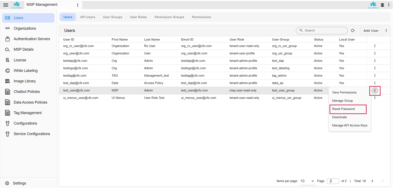Image resolution: width=393 pixels, height=188 pixels.
Task: Sort by User Group column header
Action: (280, 39)
